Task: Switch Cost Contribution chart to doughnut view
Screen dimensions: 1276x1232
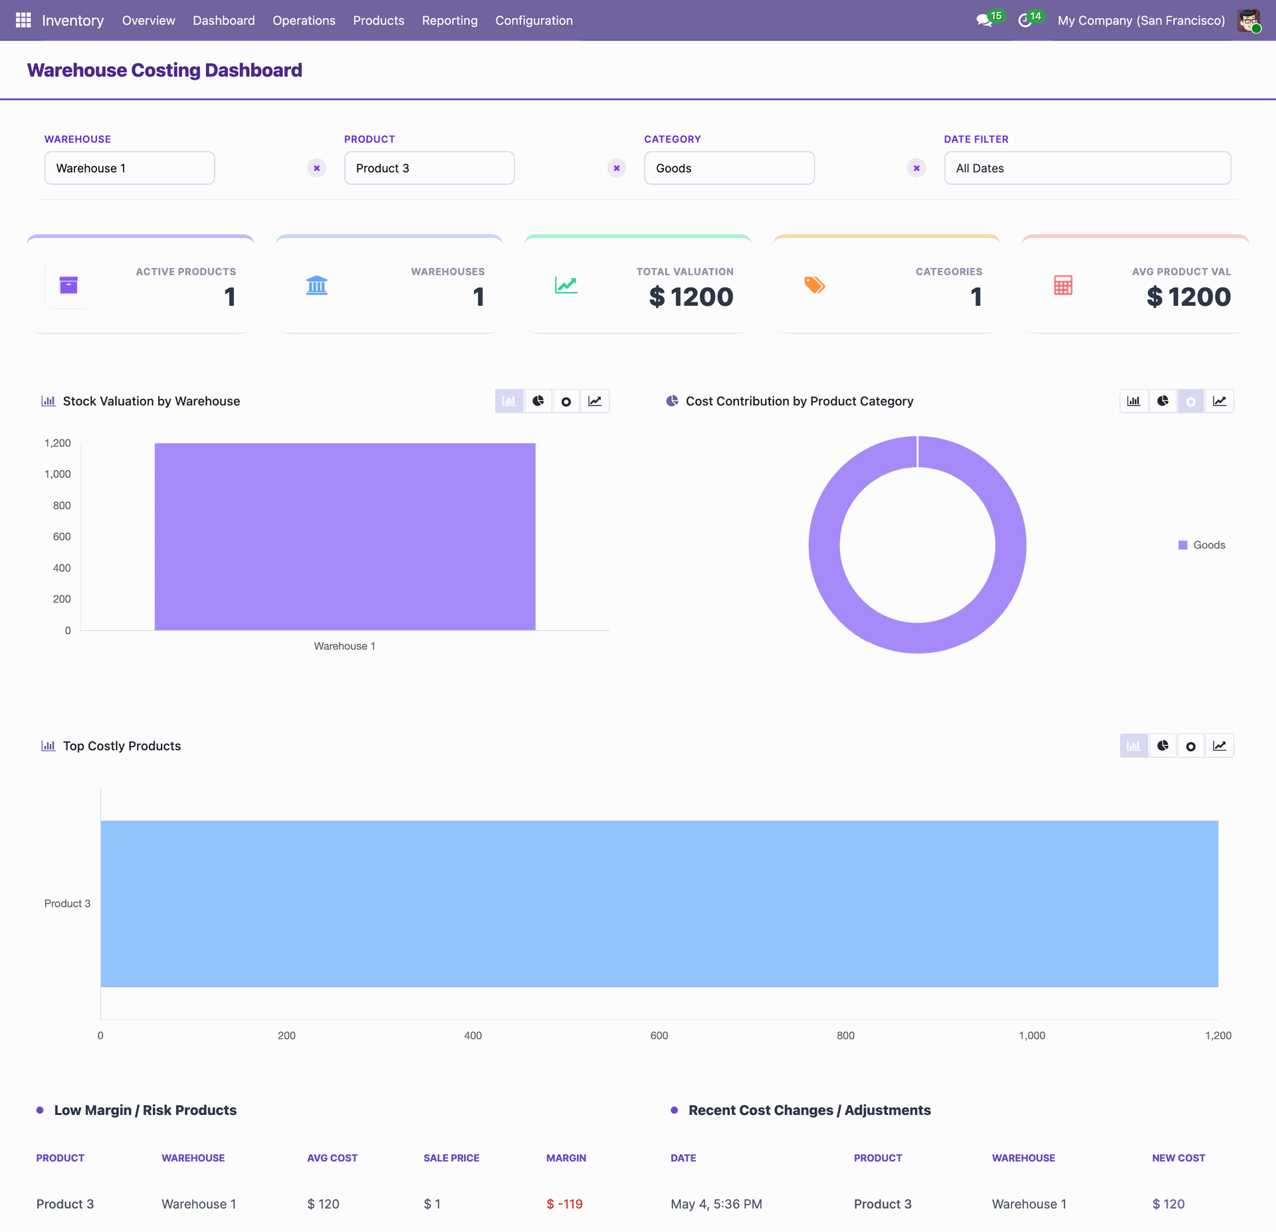Action: [x=1191, y=401]
